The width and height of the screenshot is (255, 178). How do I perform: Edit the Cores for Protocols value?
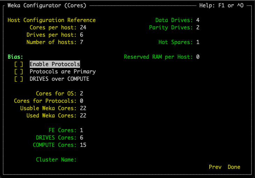81,101
